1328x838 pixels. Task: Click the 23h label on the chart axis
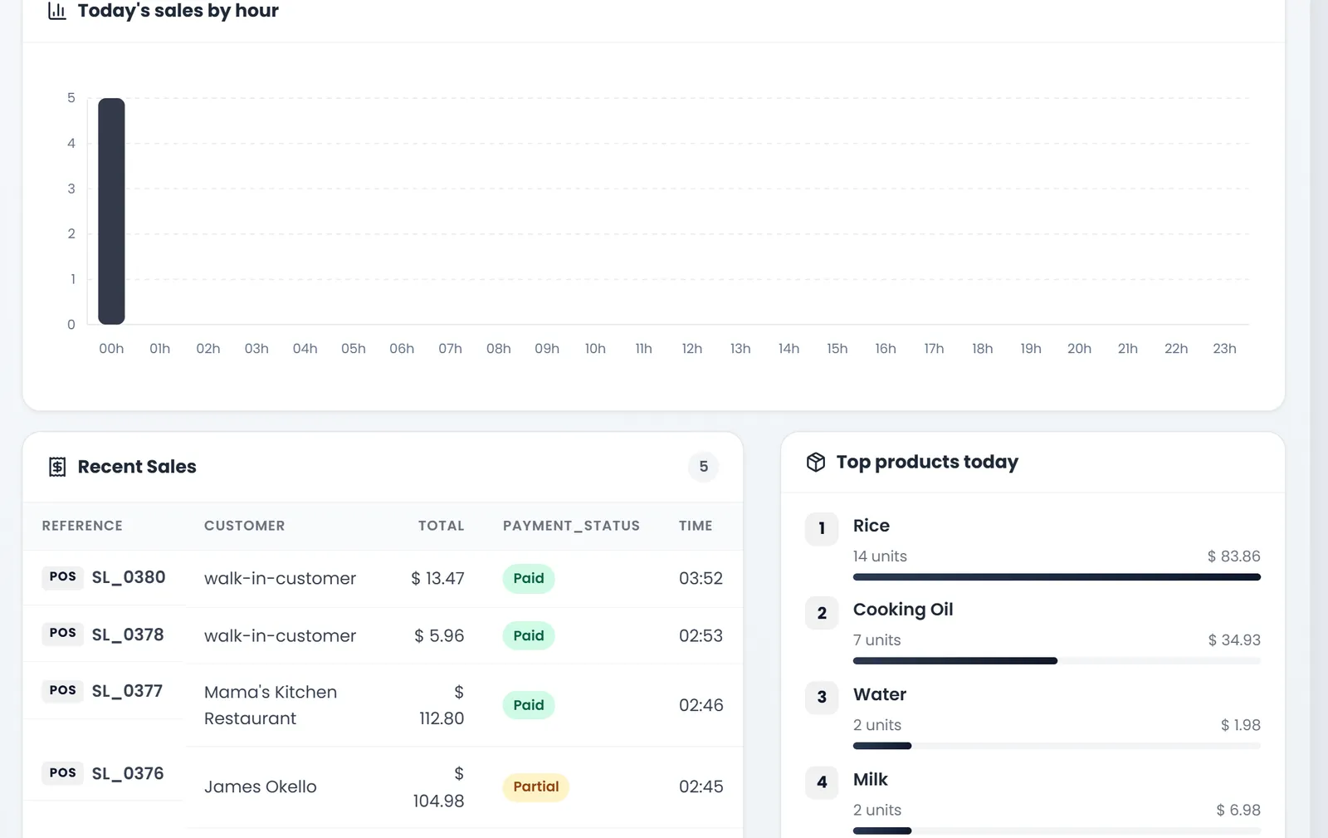pyautogui.click(x=1224, y=349)
